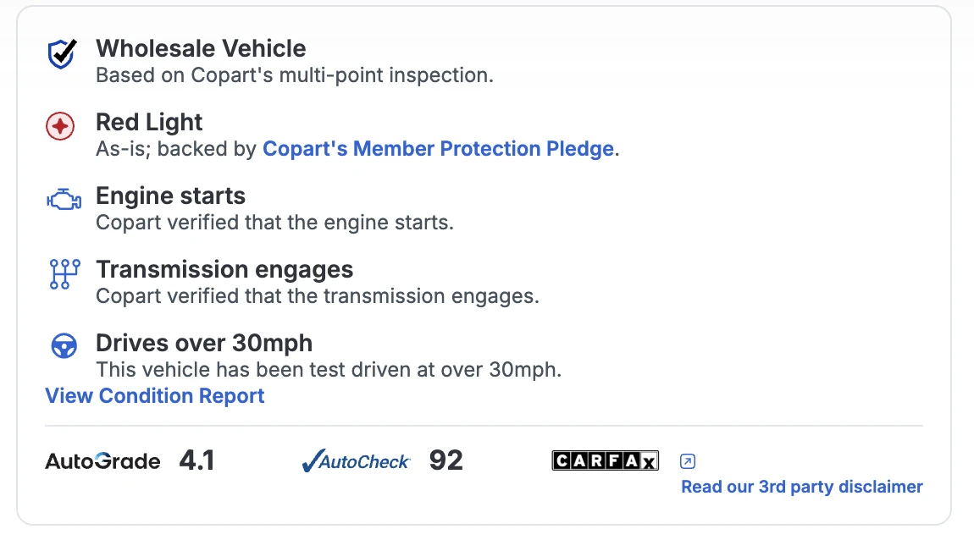The width and height of the screenshot is (974, 540).
Task: Click the AutoGrade score 4.1
Action: [196, 460]
